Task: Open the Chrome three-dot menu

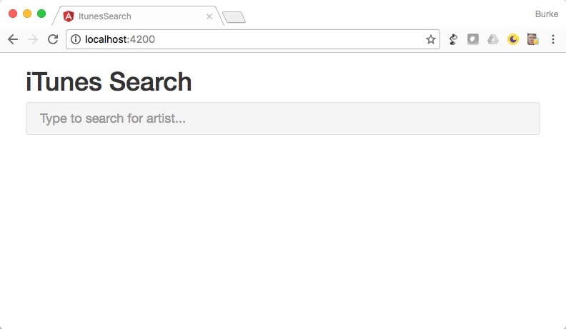Action: tap(553, 39)
